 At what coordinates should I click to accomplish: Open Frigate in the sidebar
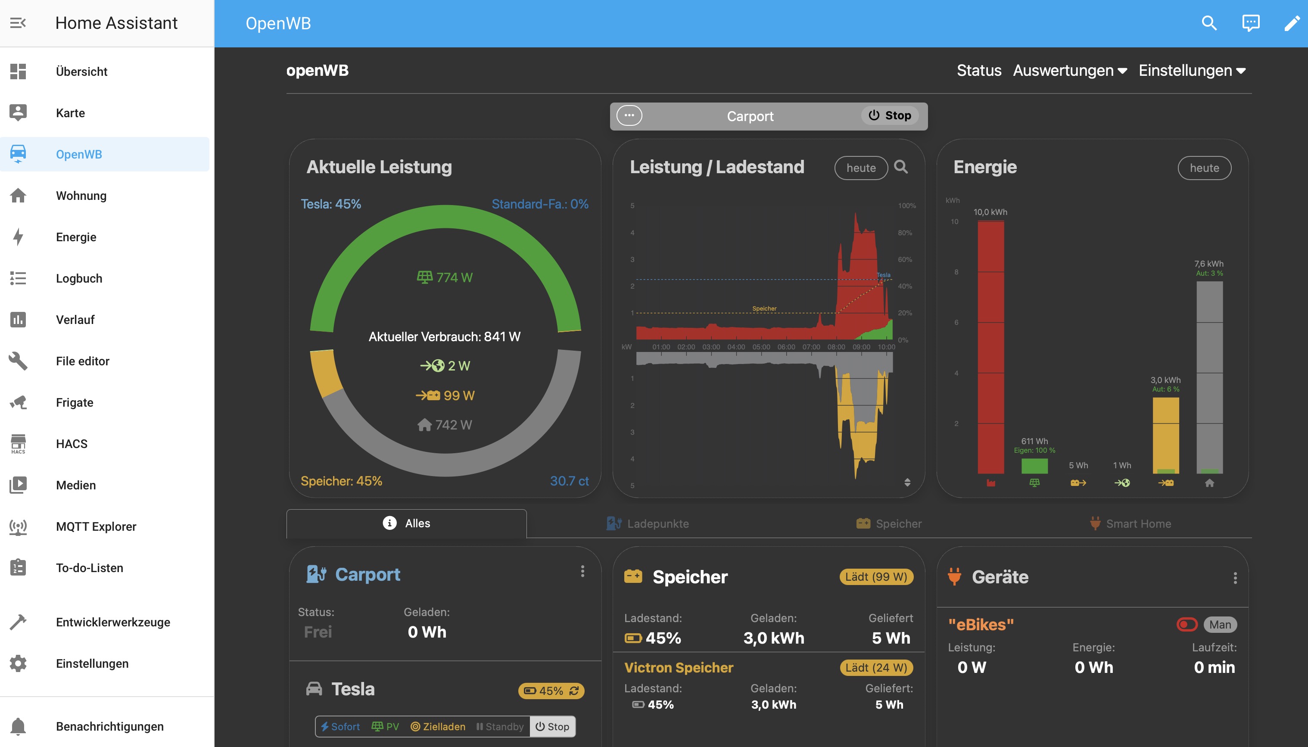coord(75,402)
